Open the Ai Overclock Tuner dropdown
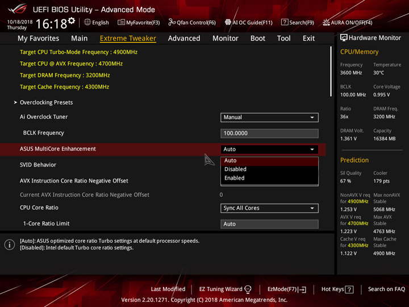Screen dimensions: 409x307 [269, 117]
